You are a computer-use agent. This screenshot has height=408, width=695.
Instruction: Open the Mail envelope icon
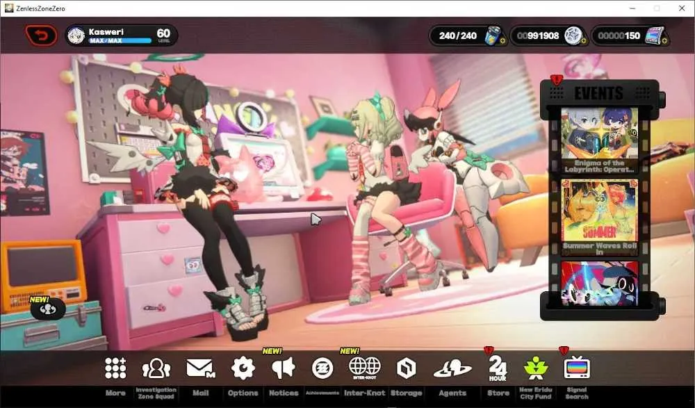click(200, 368)
